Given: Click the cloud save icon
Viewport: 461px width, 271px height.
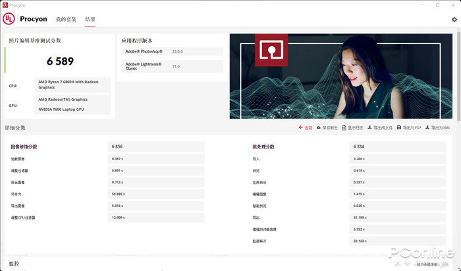Looking at the screenshot, I should pyautogui.click(x=319, y=127).
